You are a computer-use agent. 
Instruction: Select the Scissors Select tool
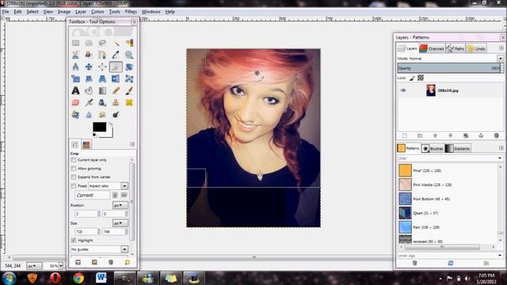click(x=76, y=55)
